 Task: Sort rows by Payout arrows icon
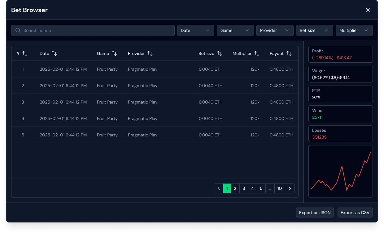[289, 54]
